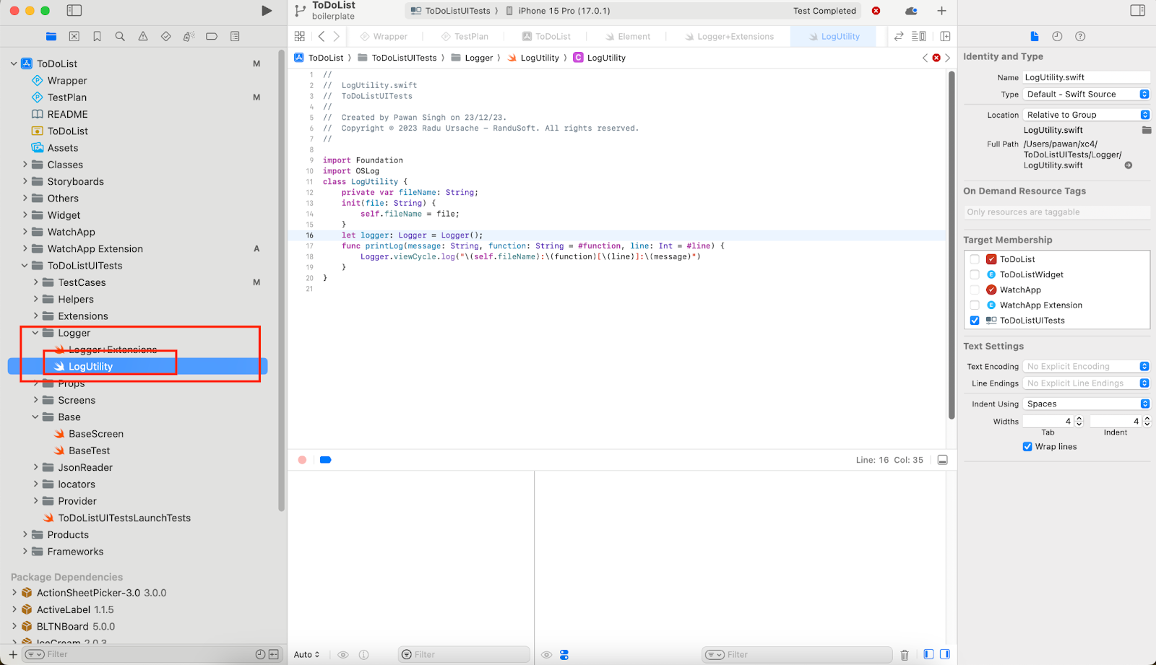Open the Breakpoint navigator
Viewport: 1156px width, 665px height.
[x=212, y=36]
